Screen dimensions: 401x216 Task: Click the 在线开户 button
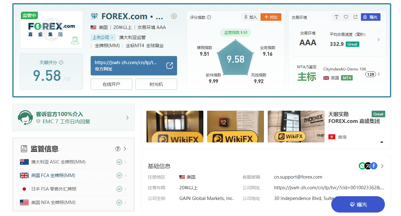(111, 84)
